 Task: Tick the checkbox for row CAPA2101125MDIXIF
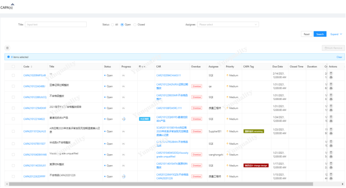click(x=13, y=108)
